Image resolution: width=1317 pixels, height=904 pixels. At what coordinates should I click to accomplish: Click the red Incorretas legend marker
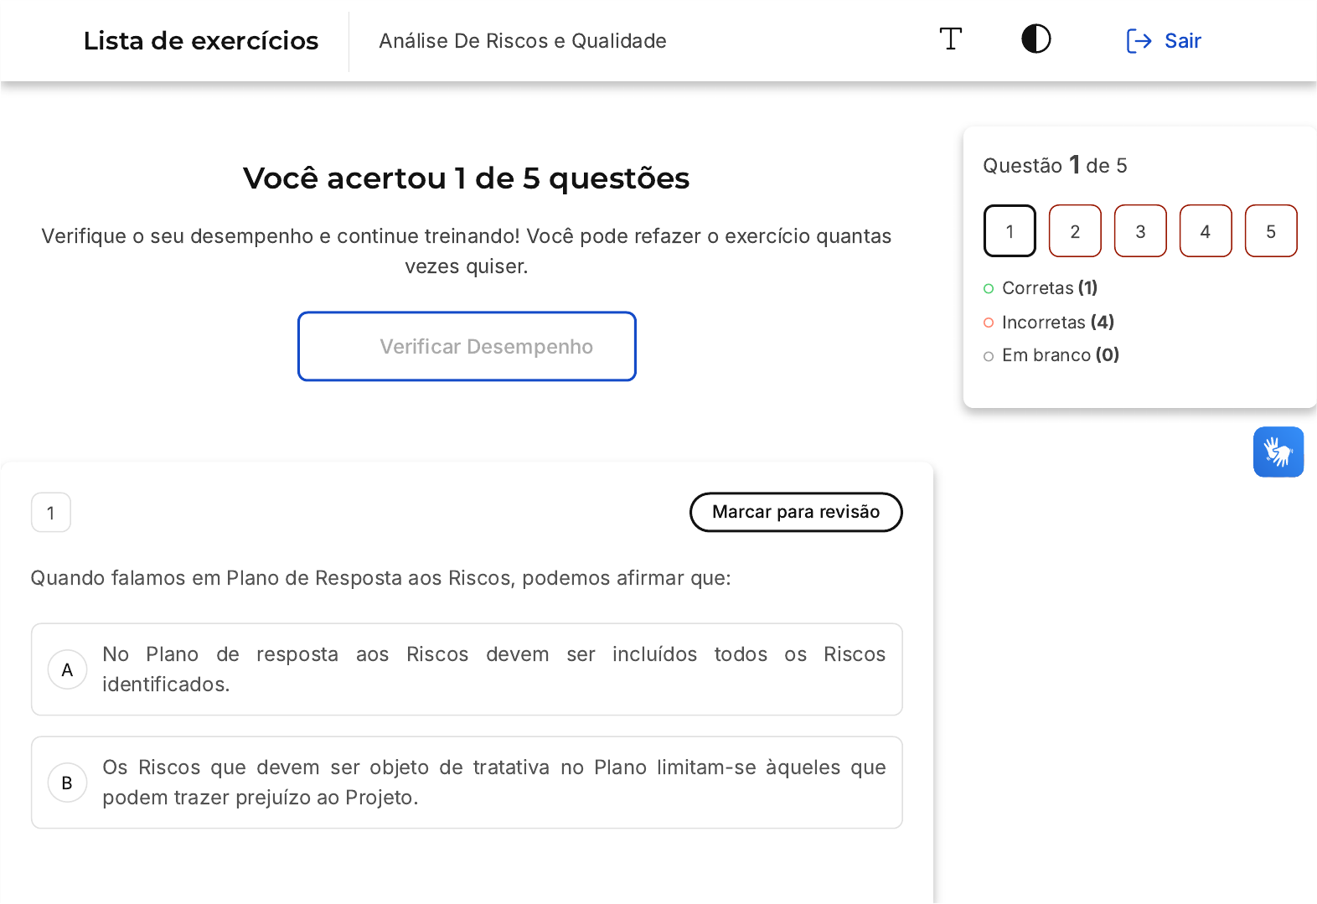(x=989, y=323)
